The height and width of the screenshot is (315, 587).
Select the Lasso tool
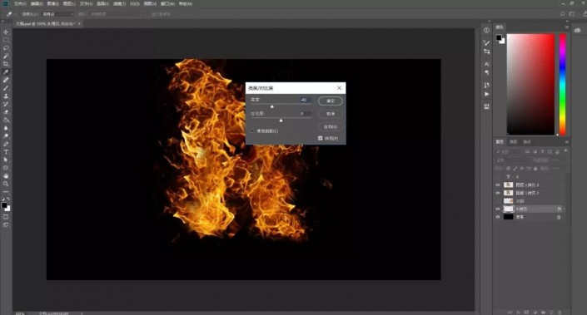click(6, 48)
